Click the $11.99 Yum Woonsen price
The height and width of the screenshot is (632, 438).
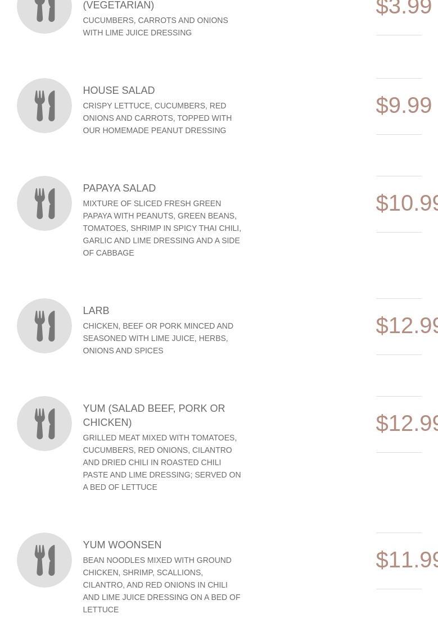point(407,560)
